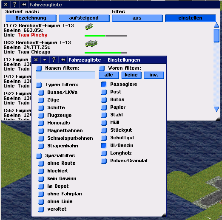Enable the Straßenbahn type filter
This screenshot has height=220, width=222.
[41, 146]
